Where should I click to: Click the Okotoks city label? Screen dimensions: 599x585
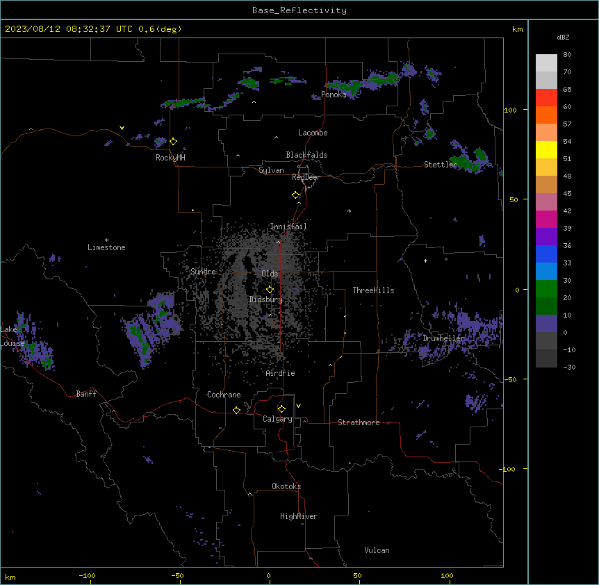(286, 486)
